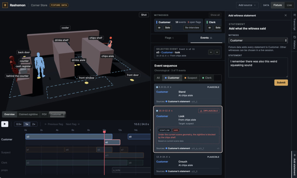Image resolution: width=297 pixels, height=178 pixels.
Task: Set playback speed to 0.5x
Action: 19,124
